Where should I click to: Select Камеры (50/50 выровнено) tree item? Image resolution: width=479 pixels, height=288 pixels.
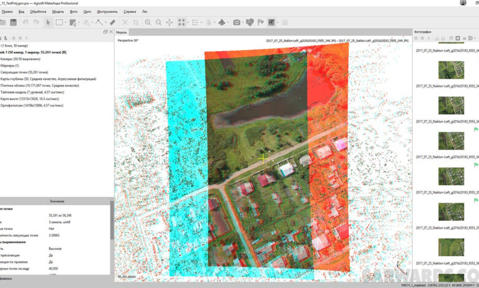coord(20,59)
